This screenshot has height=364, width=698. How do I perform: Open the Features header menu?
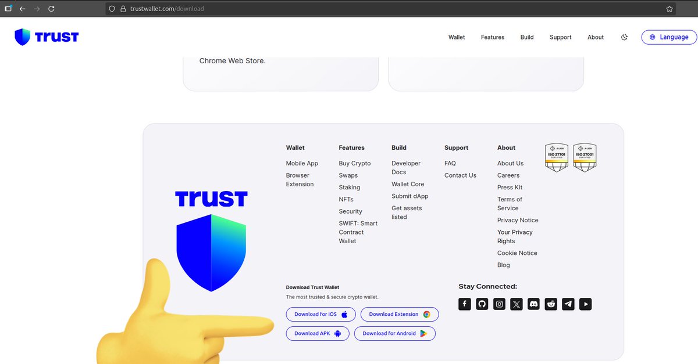coord(493,37)
